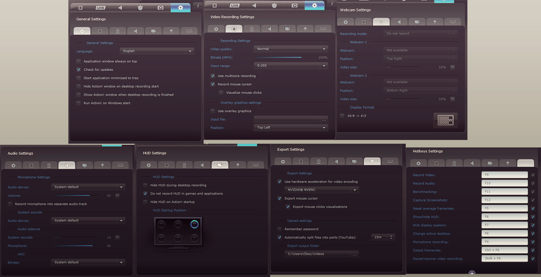Adjust System sounds balance slider
The width and height of the screenshot is (541, 277).
75,237
